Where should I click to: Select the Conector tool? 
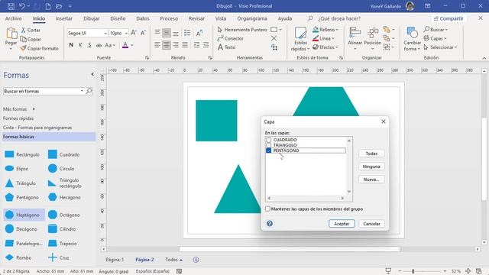pos(230,38)
